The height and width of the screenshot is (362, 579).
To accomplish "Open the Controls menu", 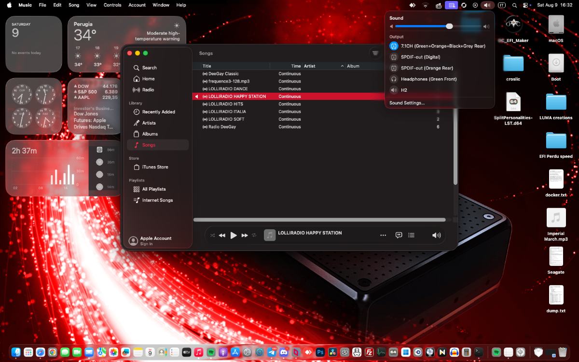I will point(112,5).
